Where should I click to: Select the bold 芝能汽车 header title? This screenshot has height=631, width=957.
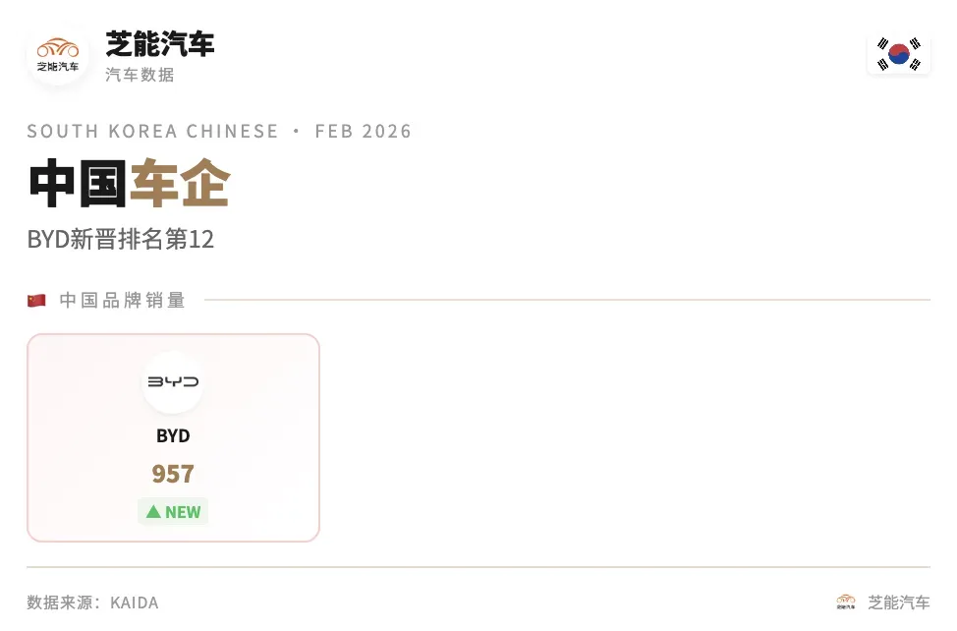click(x=160, y=43)
